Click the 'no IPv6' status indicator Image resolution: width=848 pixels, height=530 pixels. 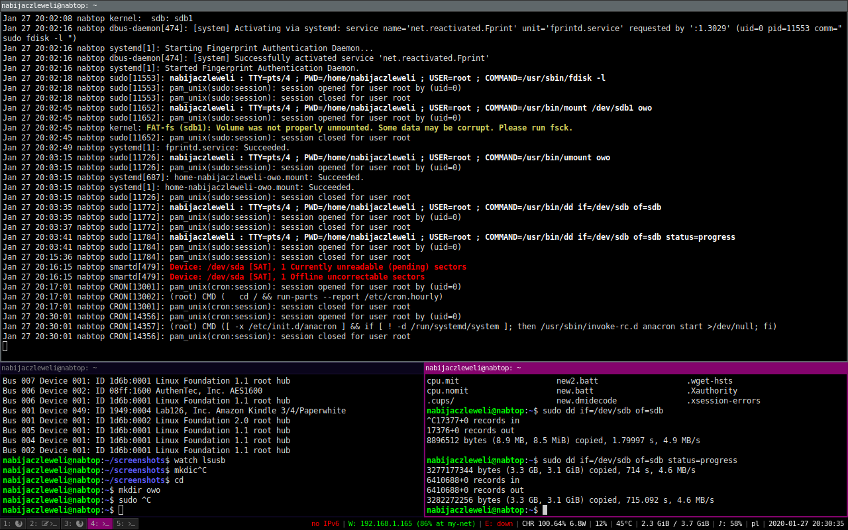[x=325, y=523]
